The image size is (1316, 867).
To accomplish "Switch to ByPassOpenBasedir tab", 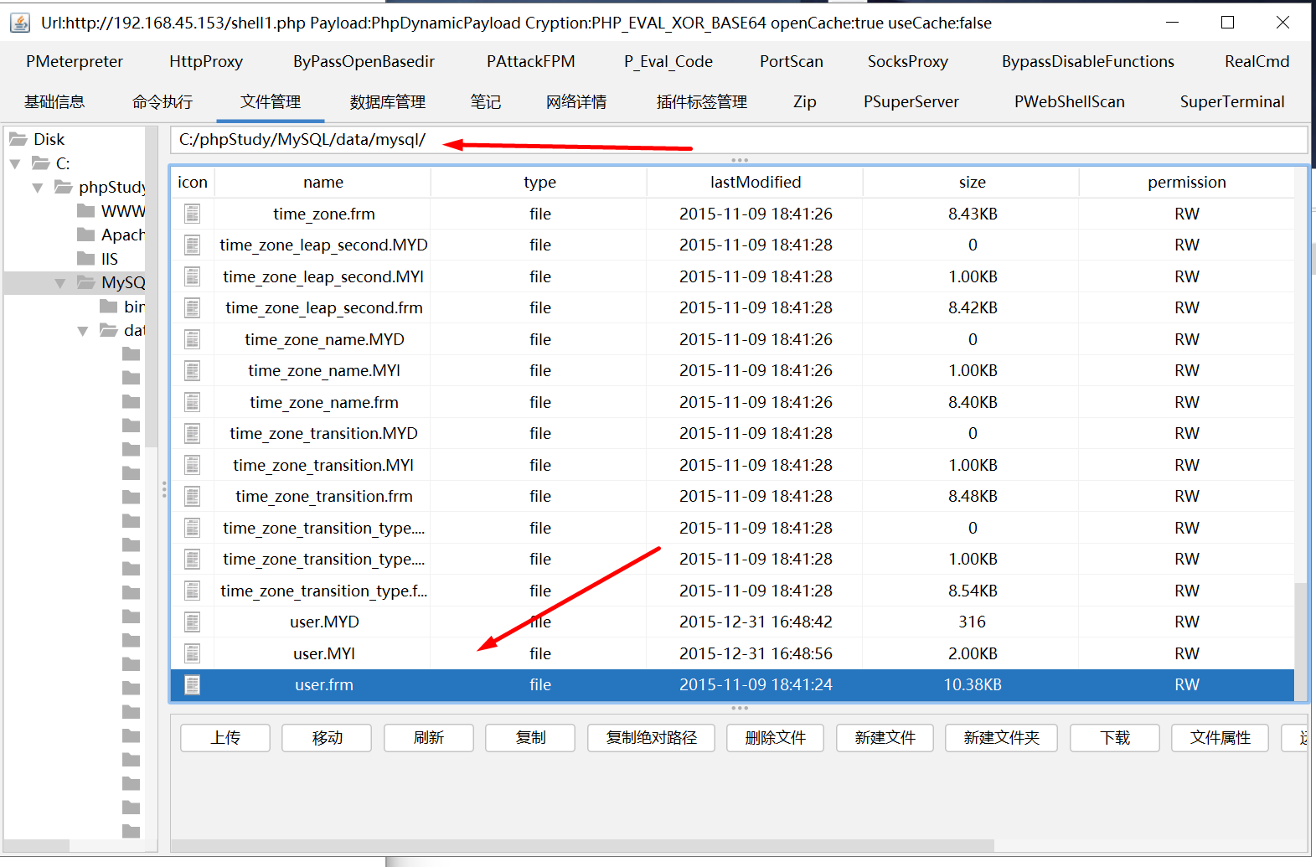I will coord(364,61).
